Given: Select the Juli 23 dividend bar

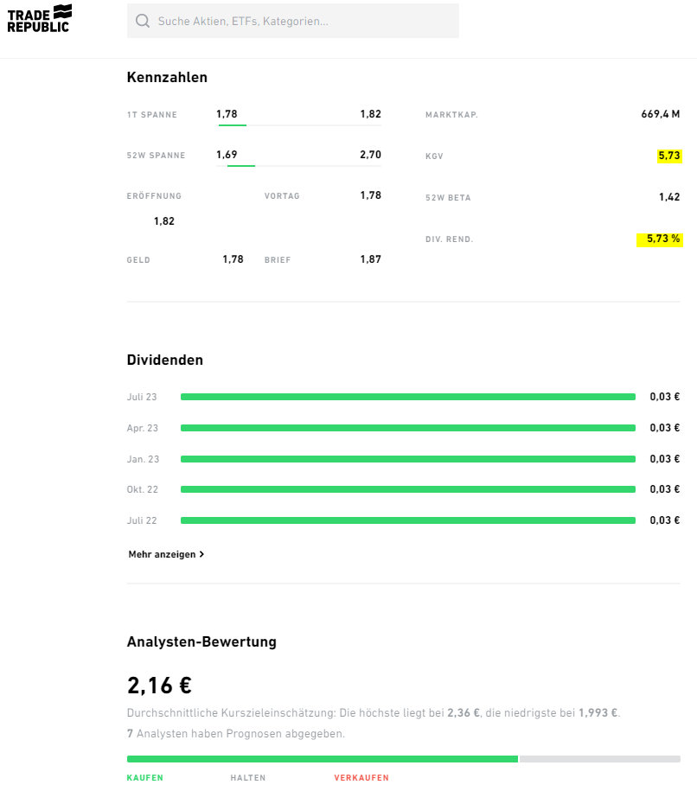Looking at the screenshot, I should 407,397.
